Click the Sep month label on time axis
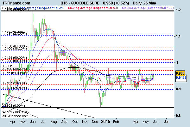This screenshot has width=190, height=127. [64, 122]
